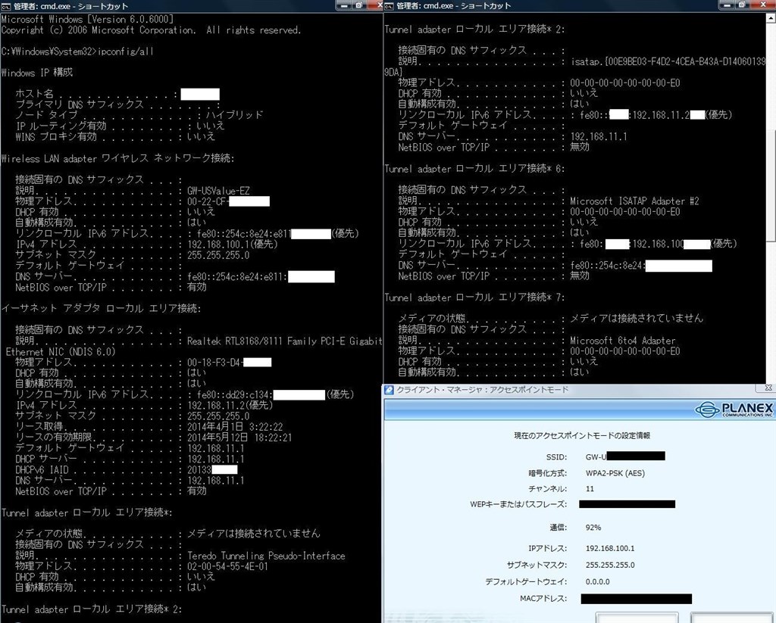Click the 'DHCP サーバー' label in left window

pyautogui.click(x=46, y=459)
